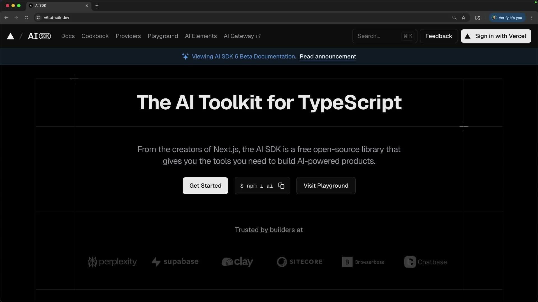Image resolution: width=538 pixels, height=302 pixels.
Task: Follow the Read announcement link
Action: click(328, 56)
